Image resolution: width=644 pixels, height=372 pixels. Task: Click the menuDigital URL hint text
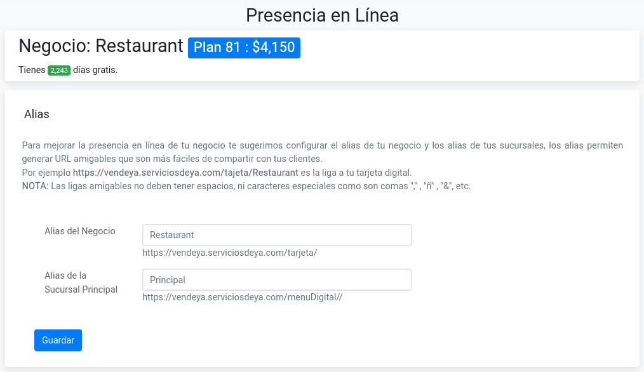click(x=242, y=296)
